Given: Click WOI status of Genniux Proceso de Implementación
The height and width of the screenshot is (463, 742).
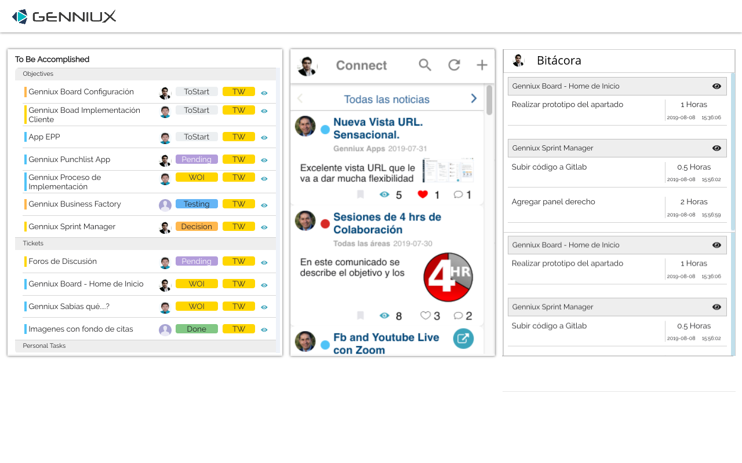Looking at the screenshot, I should tap(197, 177).
